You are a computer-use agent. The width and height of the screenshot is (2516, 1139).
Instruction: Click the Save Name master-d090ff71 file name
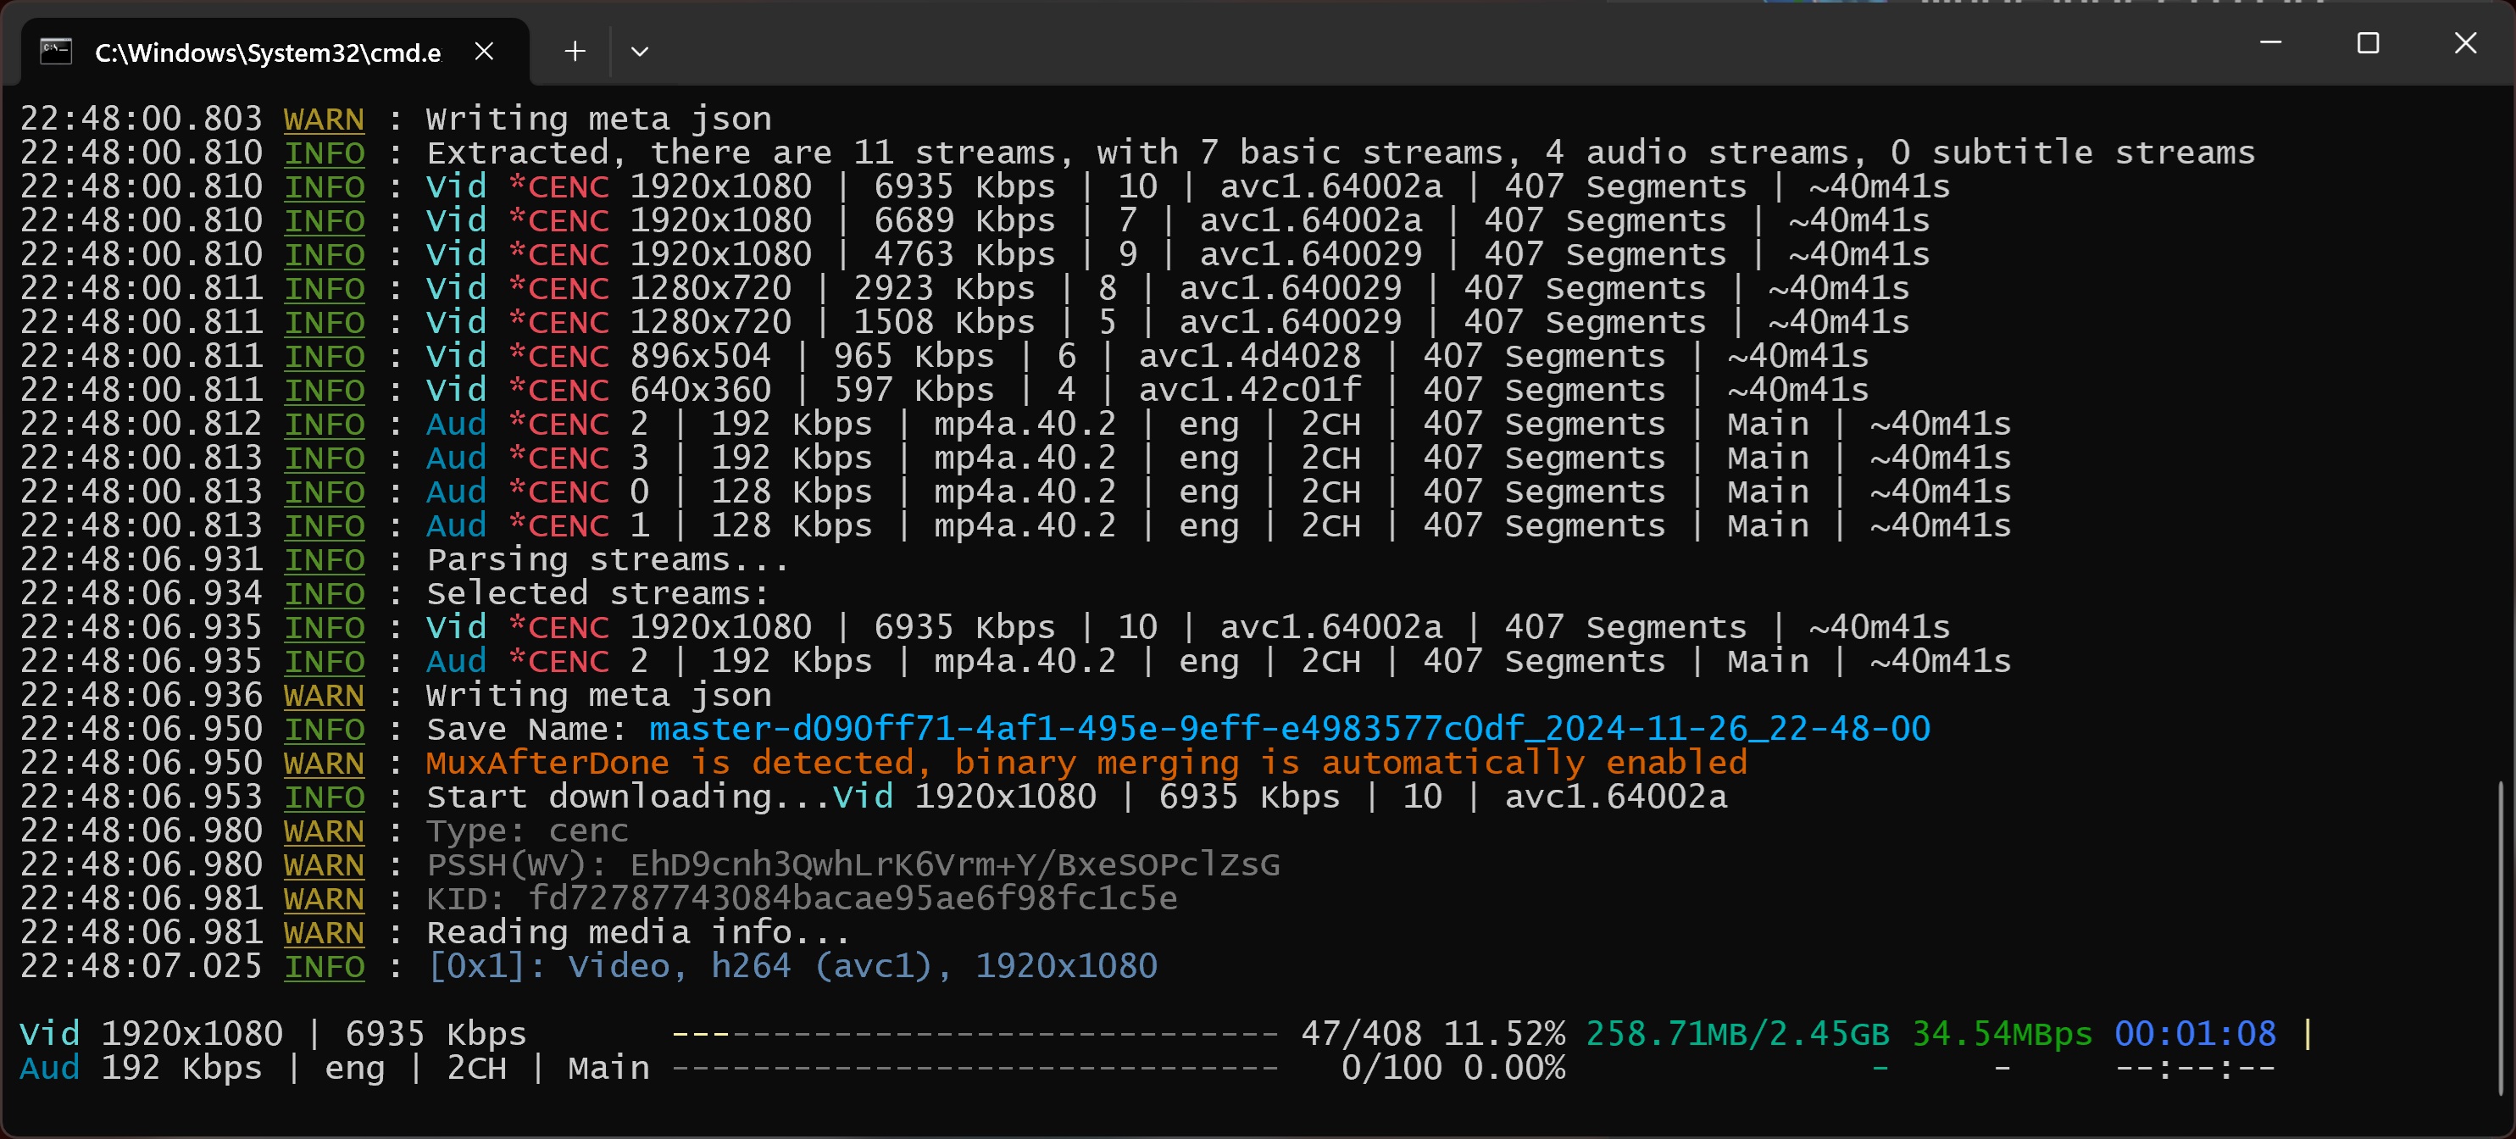pos(1289,729)
